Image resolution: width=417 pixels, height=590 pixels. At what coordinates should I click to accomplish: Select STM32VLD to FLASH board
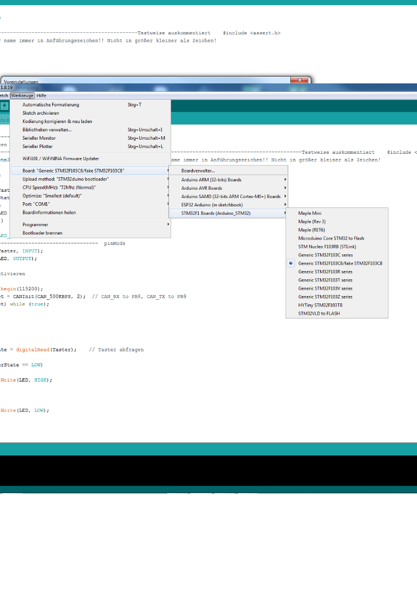pos(337,313)
